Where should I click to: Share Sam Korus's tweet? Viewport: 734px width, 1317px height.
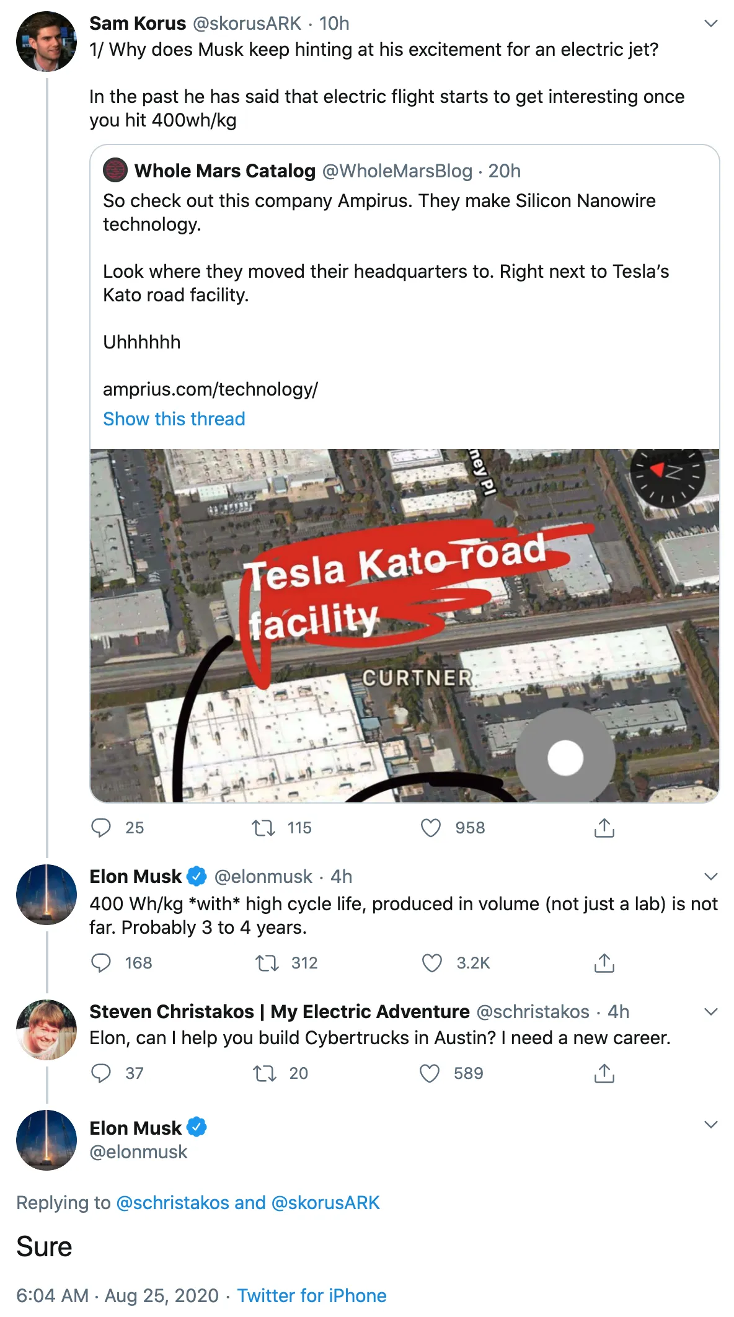click(604, 828)
